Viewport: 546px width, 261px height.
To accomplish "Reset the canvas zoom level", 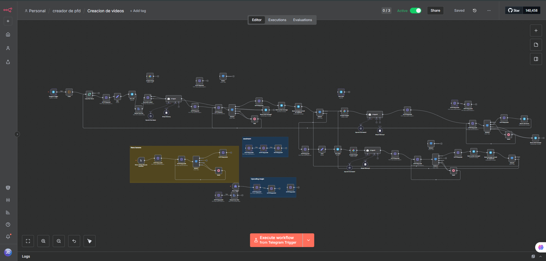I will (74, 241).
